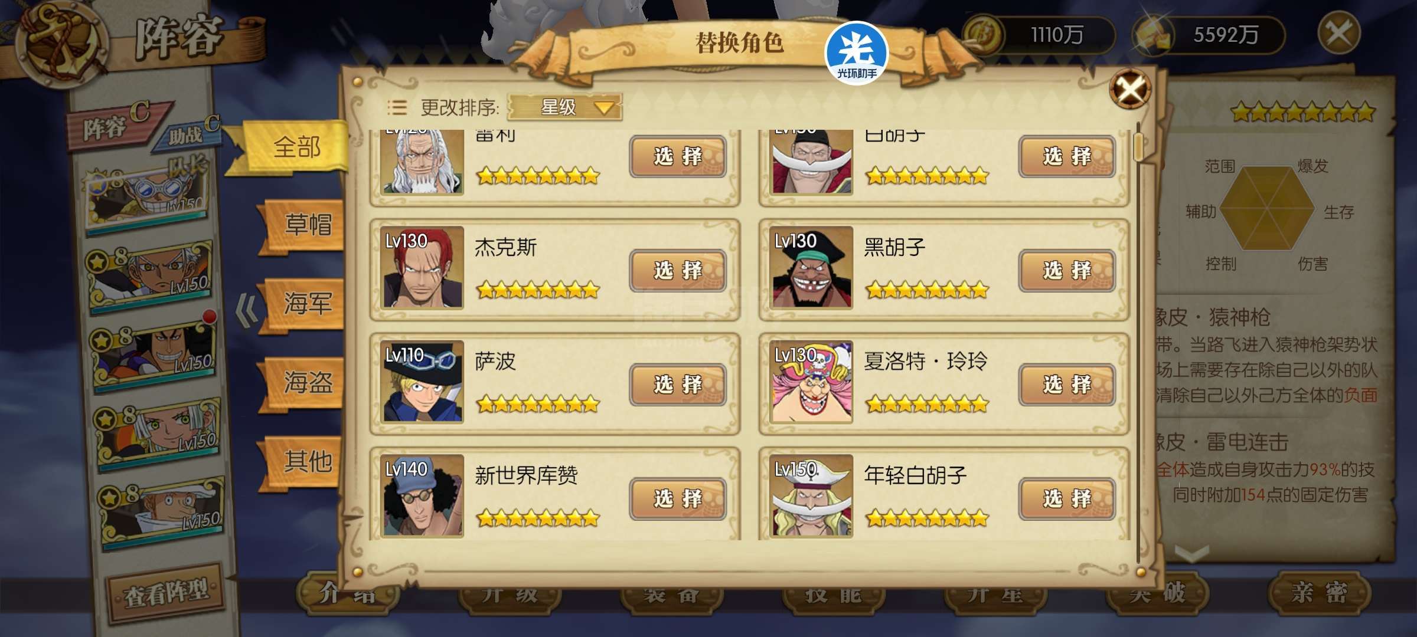Open the 星级 sort order dropdown
Screen dimensions: 1417x637
(x=564, y=107)
